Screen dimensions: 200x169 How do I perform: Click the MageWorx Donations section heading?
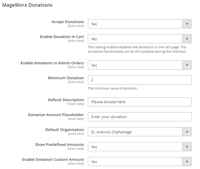coord(27,5)
